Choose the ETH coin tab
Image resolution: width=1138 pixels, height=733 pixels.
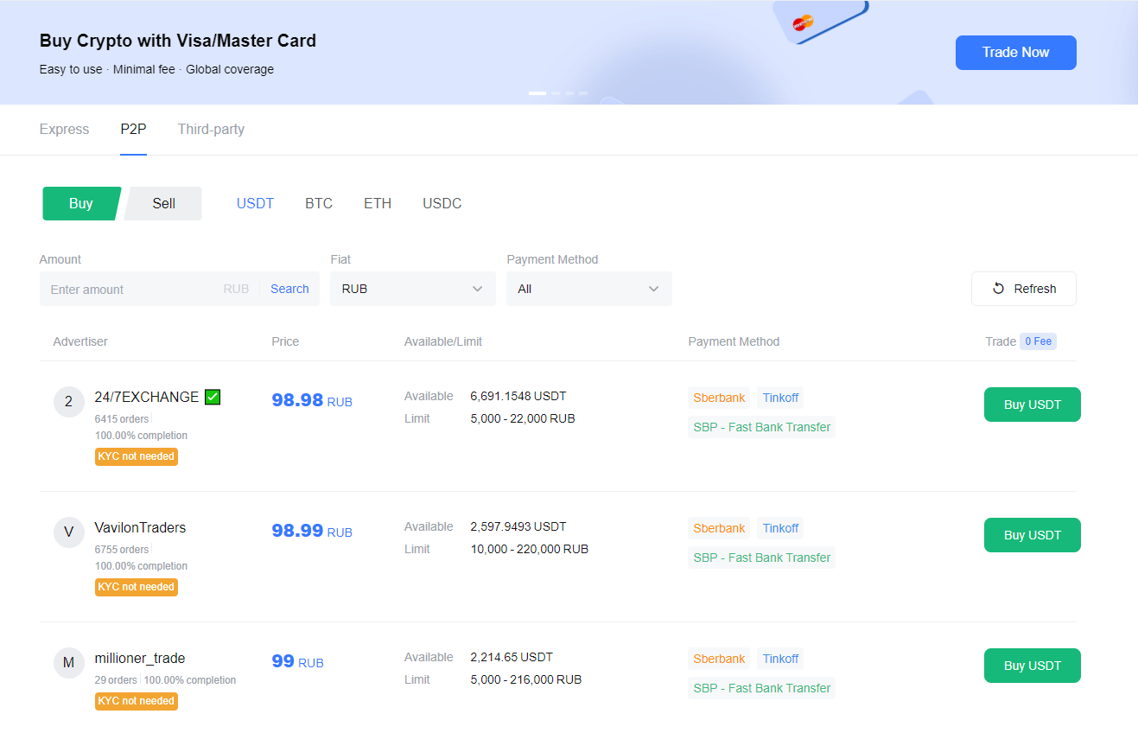point(378,204)
